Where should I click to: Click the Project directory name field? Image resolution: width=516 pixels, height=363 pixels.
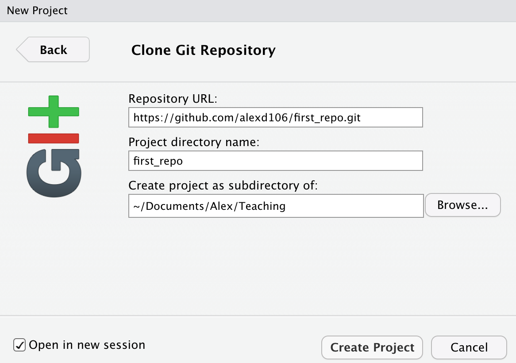[275, 161]
